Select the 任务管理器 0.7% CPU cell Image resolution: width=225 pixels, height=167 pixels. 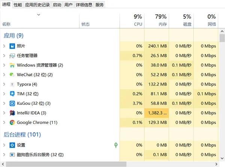coord(132,56)
